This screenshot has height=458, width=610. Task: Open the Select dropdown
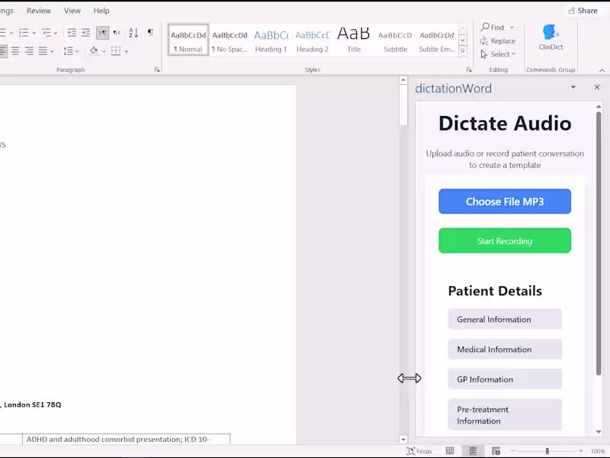pos(498,54)
